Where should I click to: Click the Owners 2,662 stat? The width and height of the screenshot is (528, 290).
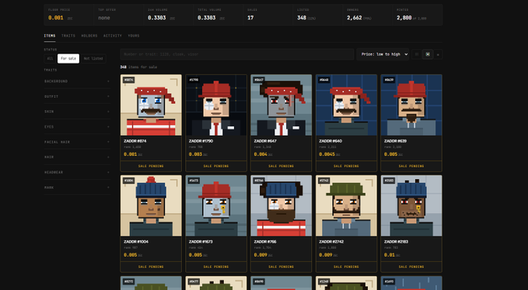(x=367, y=15)
